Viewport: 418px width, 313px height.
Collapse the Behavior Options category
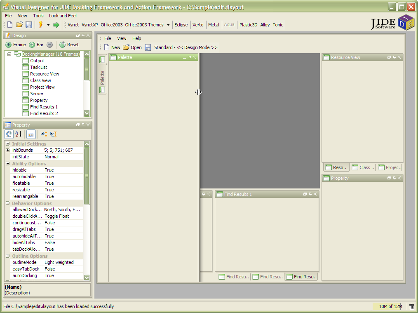8,203
